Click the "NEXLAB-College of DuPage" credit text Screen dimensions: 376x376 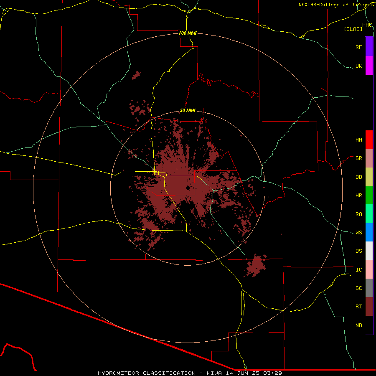334,5
